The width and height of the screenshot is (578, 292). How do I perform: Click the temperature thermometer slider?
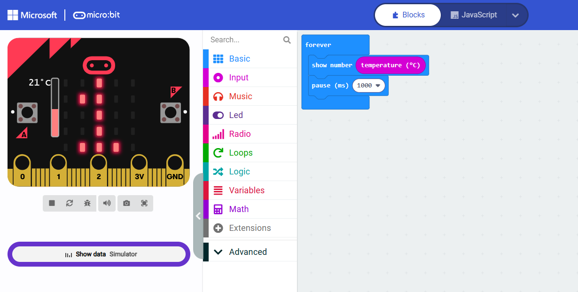pyautogui.click(x=55, y=108)
